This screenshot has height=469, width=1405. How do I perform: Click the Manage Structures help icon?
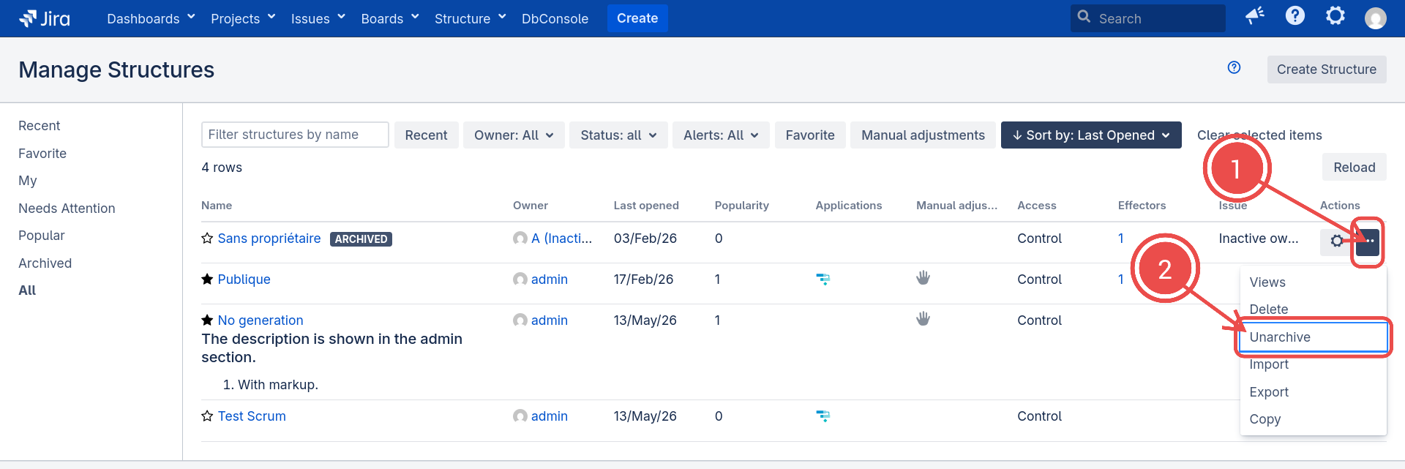pyautogui.click(x=1234, y=67)
